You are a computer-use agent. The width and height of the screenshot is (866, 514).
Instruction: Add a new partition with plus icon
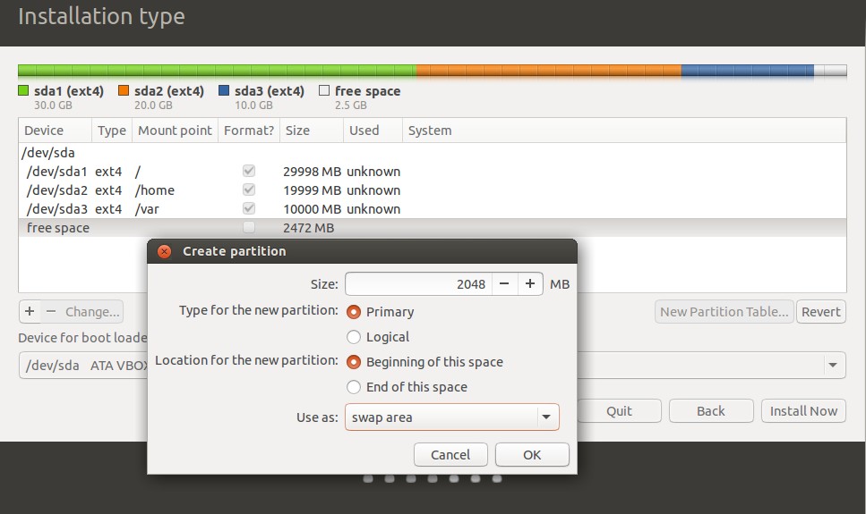[x=30, y=312]
